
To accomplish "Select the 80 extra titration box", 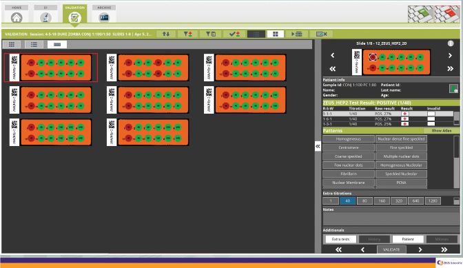I will (364, 201).
